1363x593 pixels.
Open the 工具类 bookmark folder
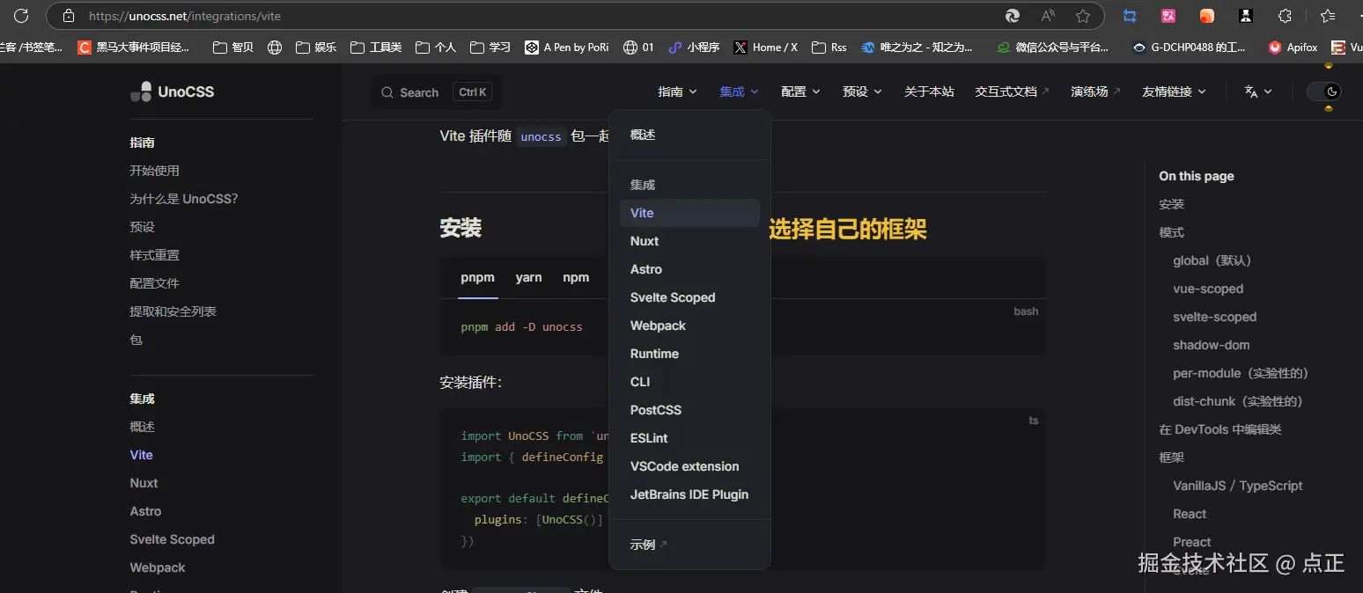point(376,48)
